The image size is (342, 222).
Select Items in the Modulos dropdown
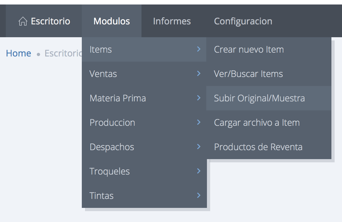coord(101,49)
